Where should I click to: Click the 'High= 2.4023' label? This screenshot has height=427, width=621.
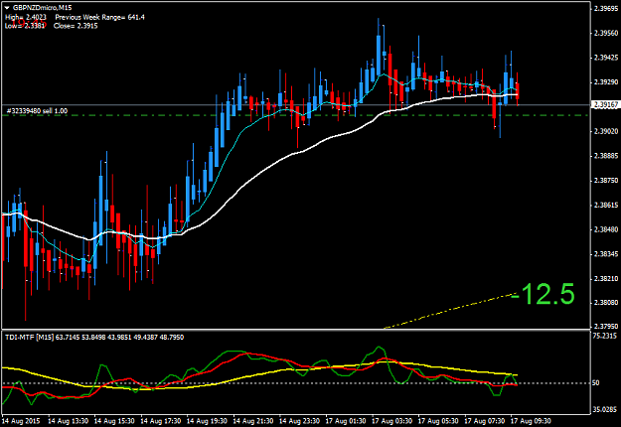coord(26,17)
